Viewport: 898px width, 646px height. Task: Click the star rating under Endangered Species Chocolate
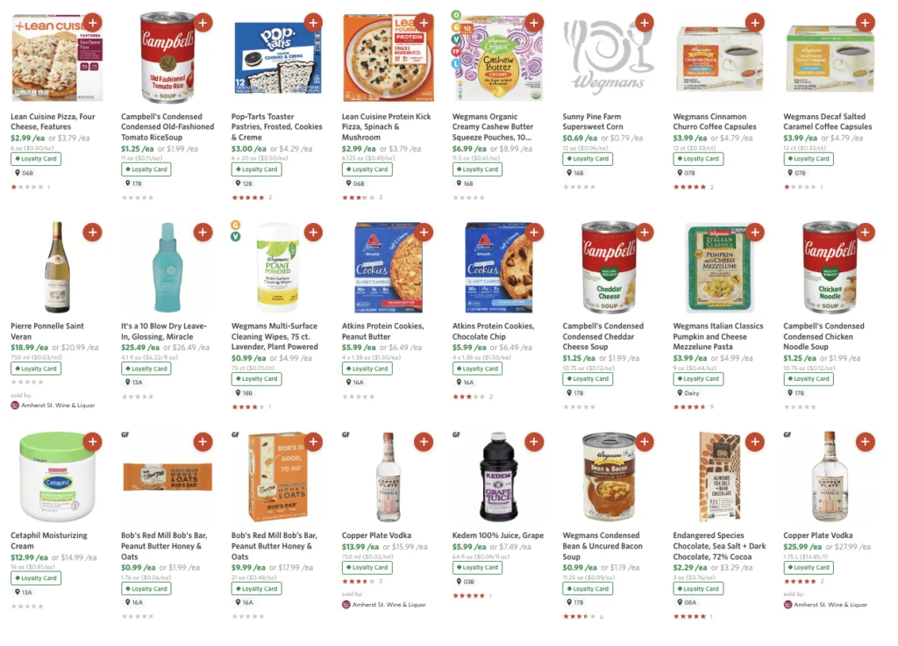pyautogui.click(x=688, y=616)
